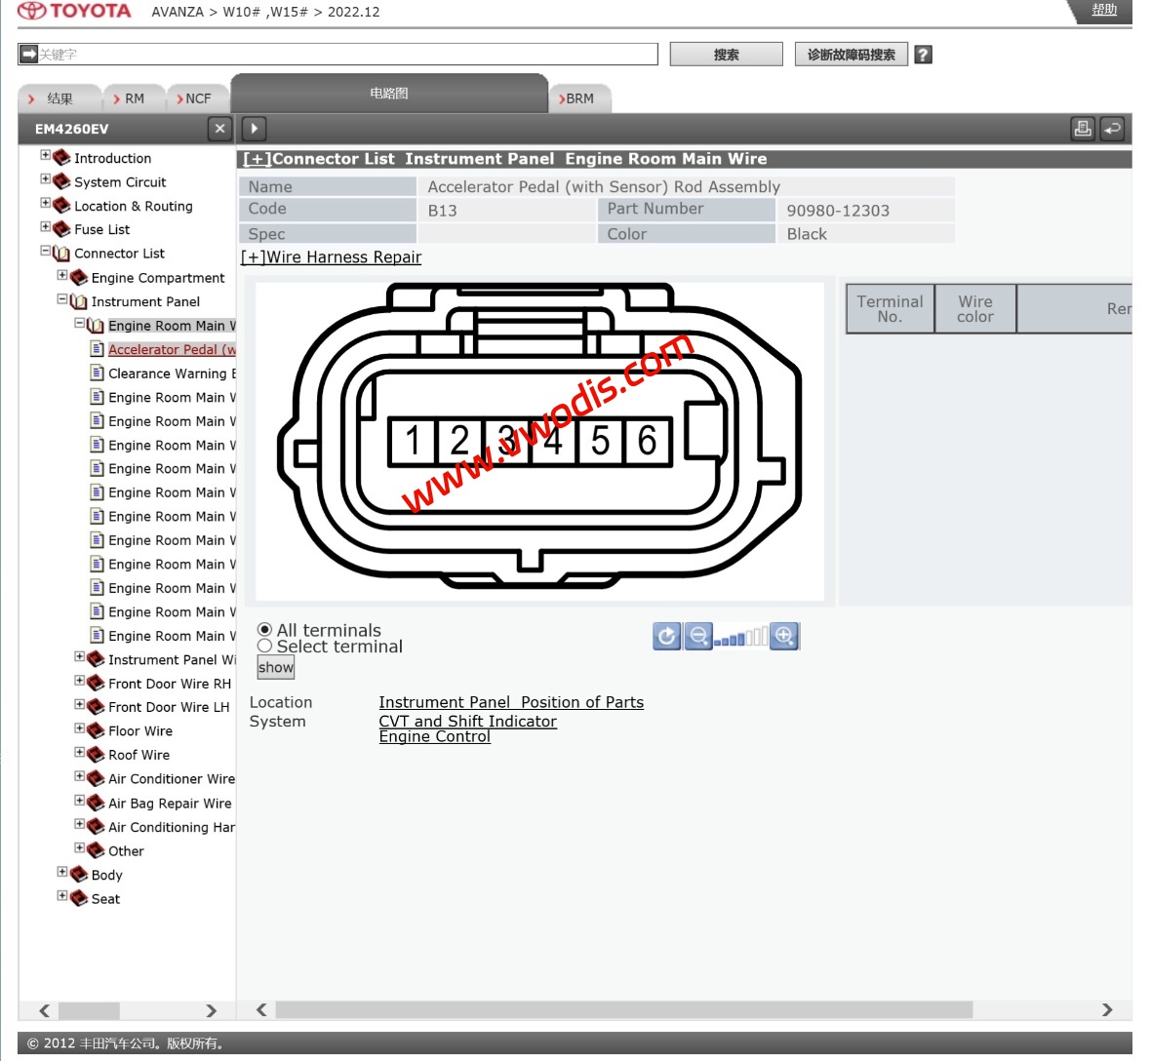Viewport: 1150px width, 1061px height.
Task: Collapse the Connector List tree node
Action: pyautogui.click(x=45, y=252)
